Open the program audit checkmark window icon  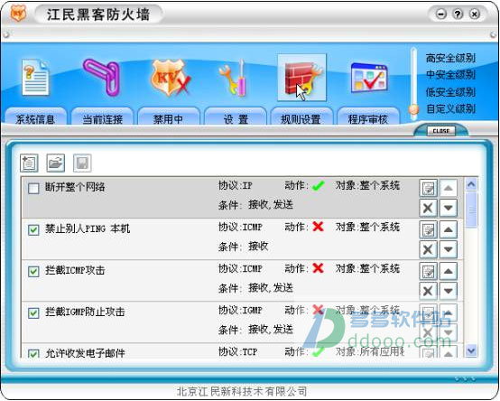tap(369, 79)
